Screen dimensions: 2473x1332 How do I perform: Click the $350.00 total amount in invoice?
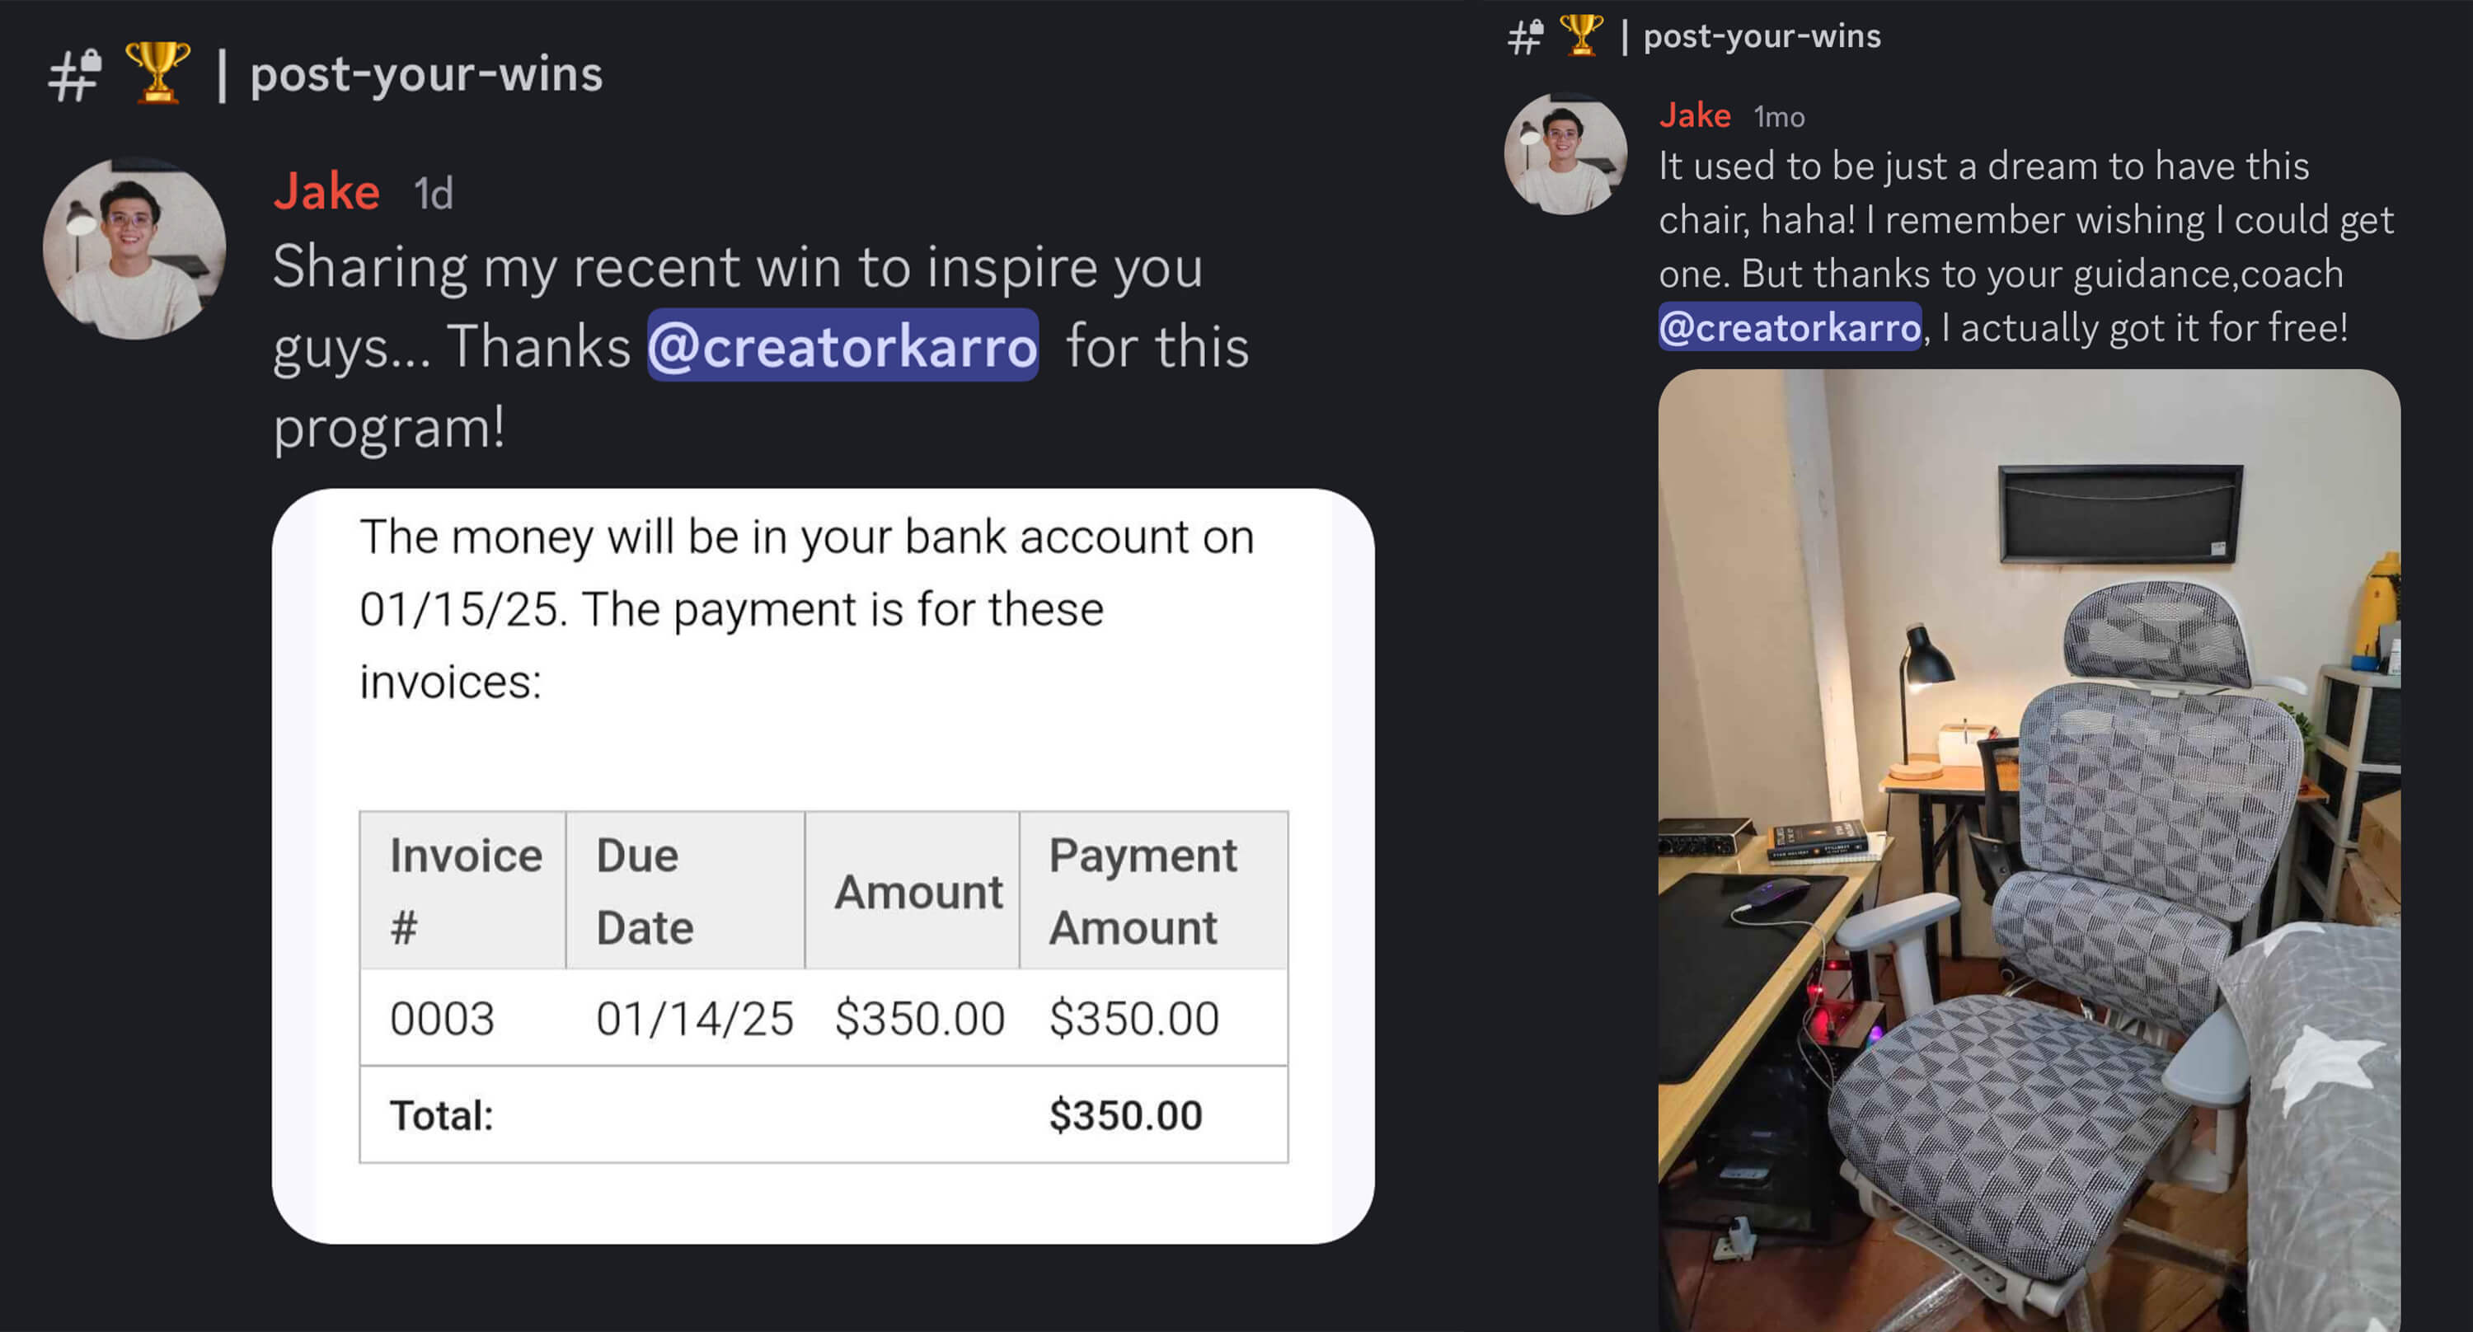click(x=1125, y=1115)
